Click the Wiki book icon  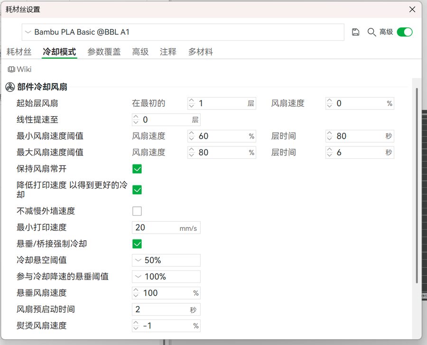11,69
